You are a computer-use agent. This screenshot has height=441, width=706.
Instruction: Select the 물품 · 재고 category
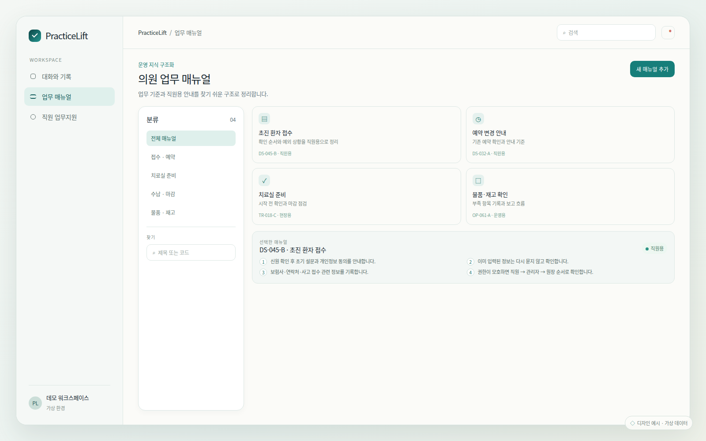(191, 213)
